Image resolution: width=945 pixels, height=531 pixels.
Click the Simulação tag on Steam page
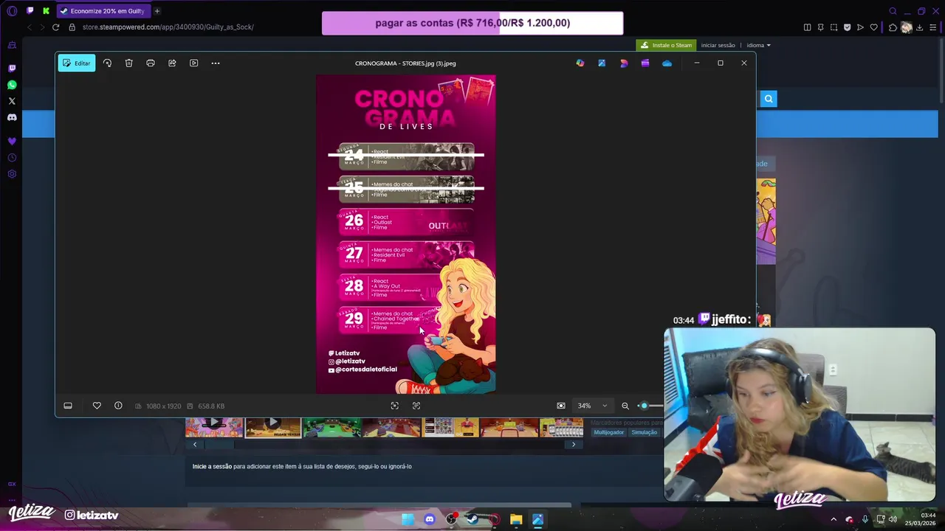point(644,432)
